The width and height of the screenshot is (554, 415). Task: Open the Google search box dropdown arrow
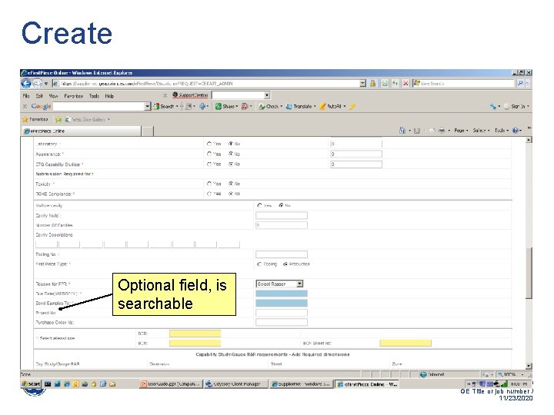tap(148, 106)
